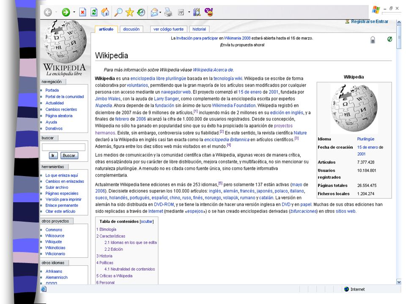Screen dimensions: 406x304
Task: Expand the Mail icon dropdown arrow
Action: pyautogui.click(x=160, y=12)
